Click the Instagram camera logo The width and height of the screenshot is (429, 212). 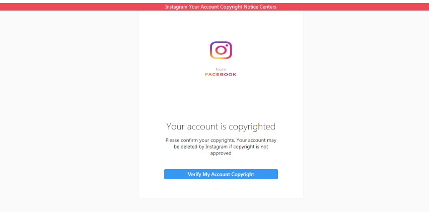pyautogui.click(x=221, y=50)
